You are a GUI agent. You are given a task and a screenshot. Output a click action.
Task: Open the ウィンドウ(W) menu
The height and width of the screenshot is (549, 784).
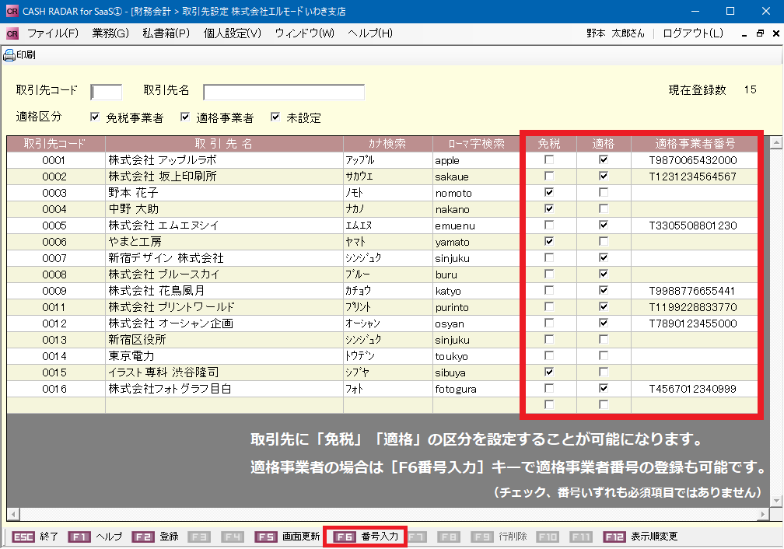point(305,33)
